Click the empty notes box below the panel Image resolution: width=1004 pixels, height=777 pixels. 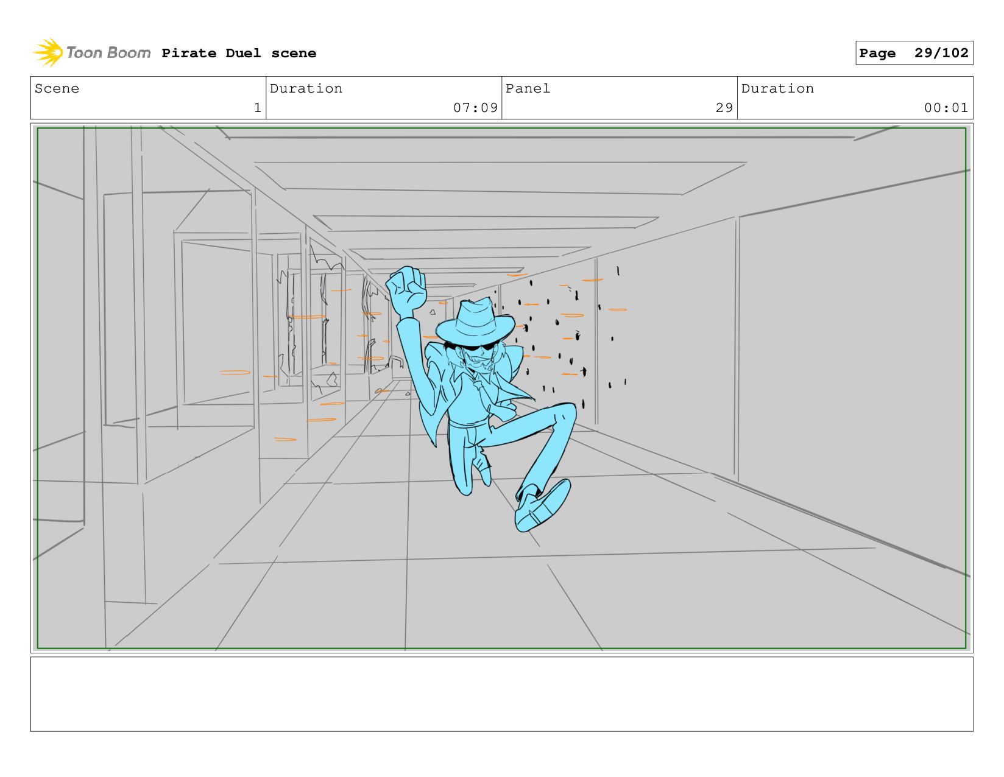[501, 694]
